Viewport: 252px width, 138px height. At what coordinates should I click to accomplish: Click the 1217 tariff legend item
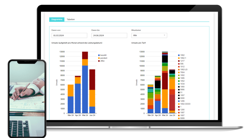pyautogui.click(x=182, y=61)
